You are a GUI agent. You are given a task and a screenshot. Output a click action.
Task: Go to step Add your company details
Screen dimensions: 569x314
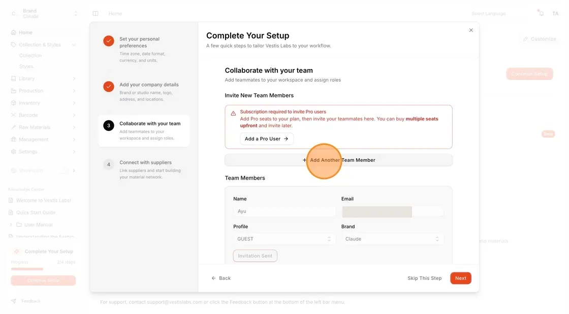(144, 92)
